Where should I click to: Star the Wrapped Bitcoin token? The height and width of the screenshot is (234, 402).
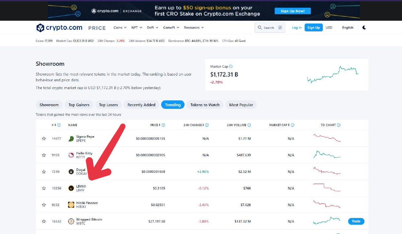click(44, 221)
